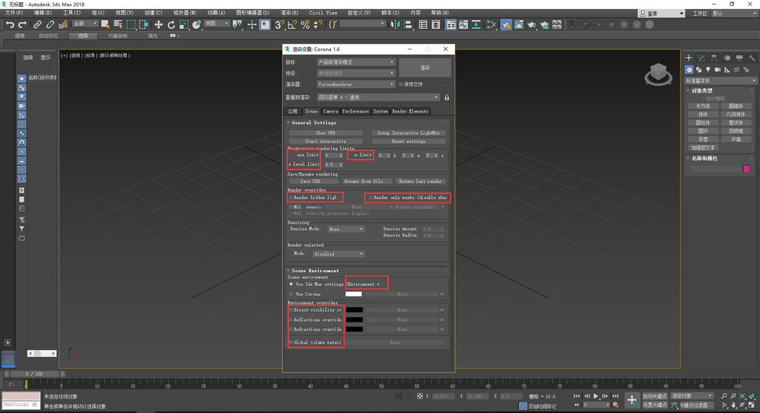Select Use 3ds Max settings radio
Screen dimensions: 760x413
pyautogui.click(x=291, y=284)
